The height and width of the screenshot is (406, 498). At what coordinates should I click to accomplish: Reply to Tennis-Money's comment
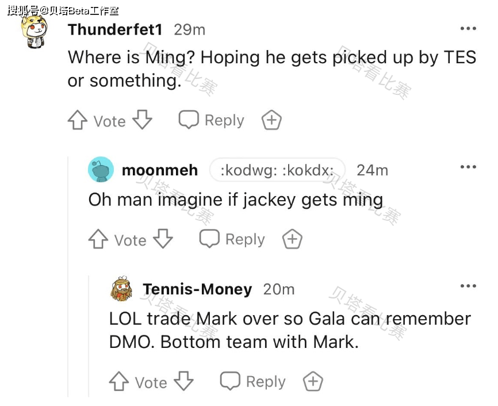(x=253, y=381)
